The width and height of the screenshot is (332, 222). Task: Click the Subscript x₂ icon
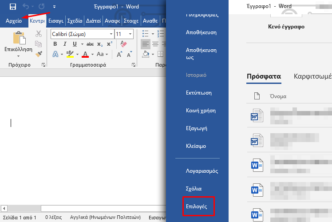(100, 44)
